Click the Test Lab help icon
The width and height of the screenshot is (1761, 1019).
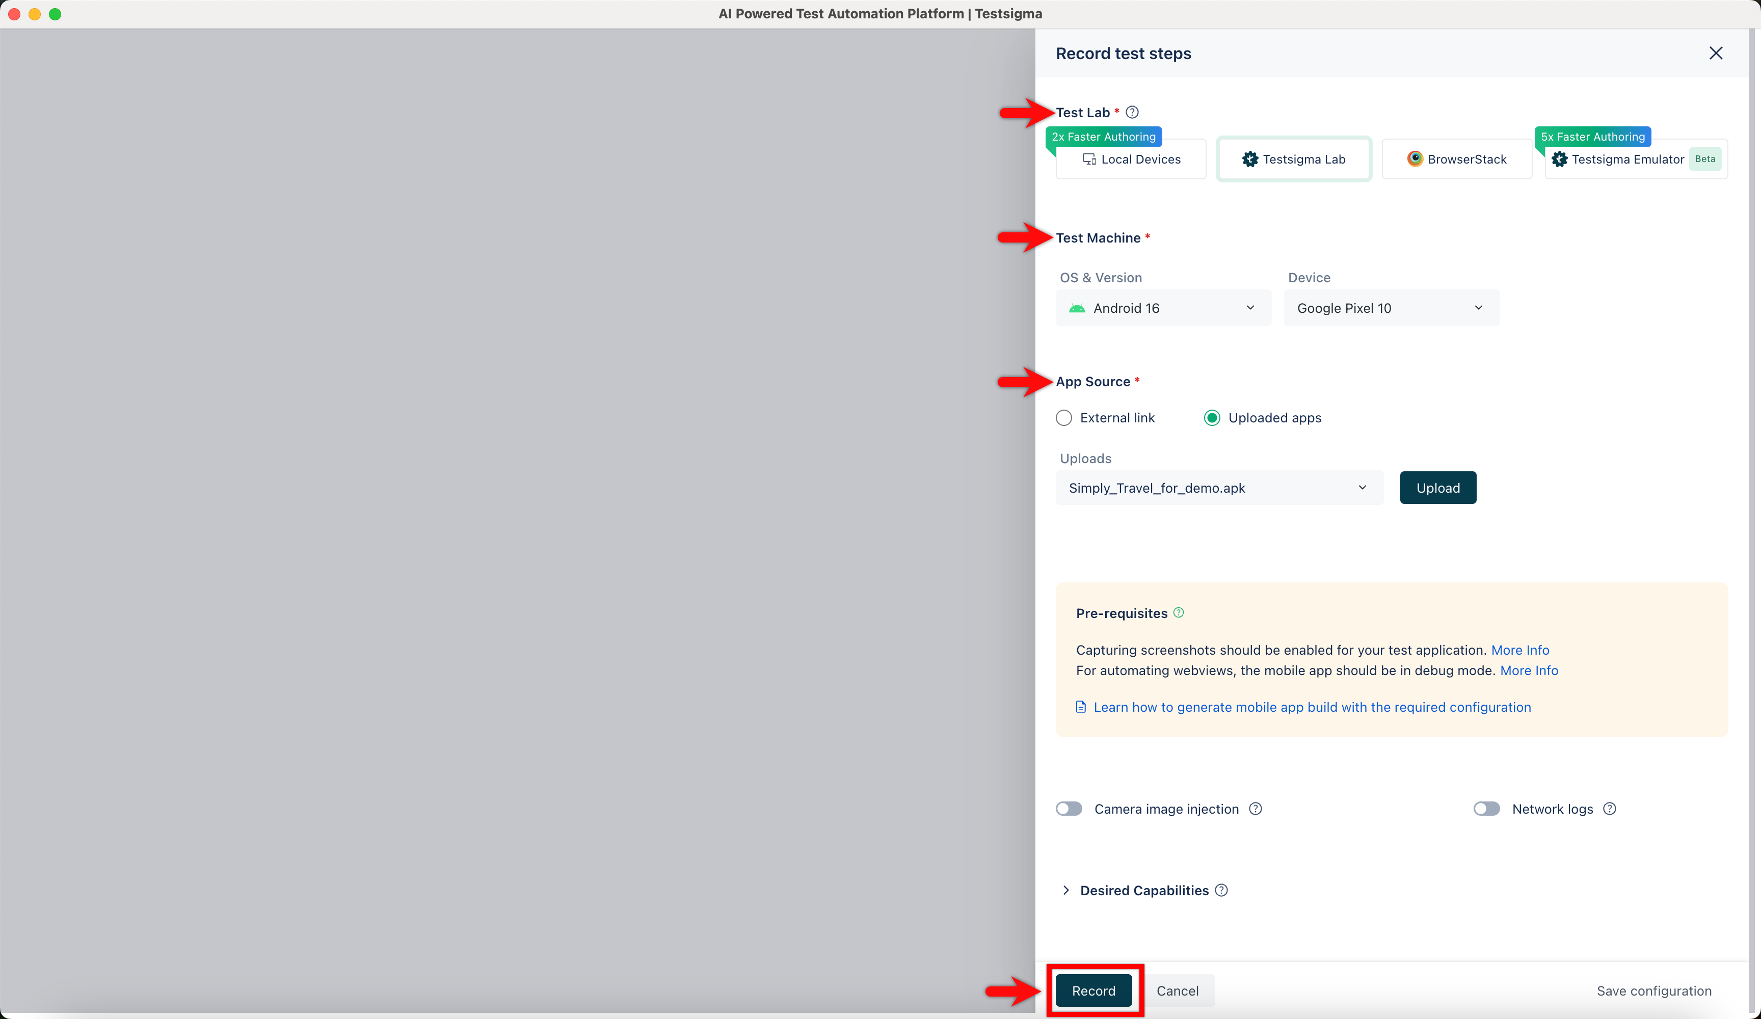click(1132, 113)
